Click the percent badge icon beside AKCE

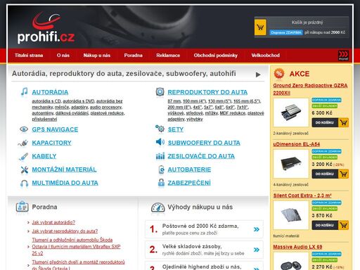tap(279, 73)
